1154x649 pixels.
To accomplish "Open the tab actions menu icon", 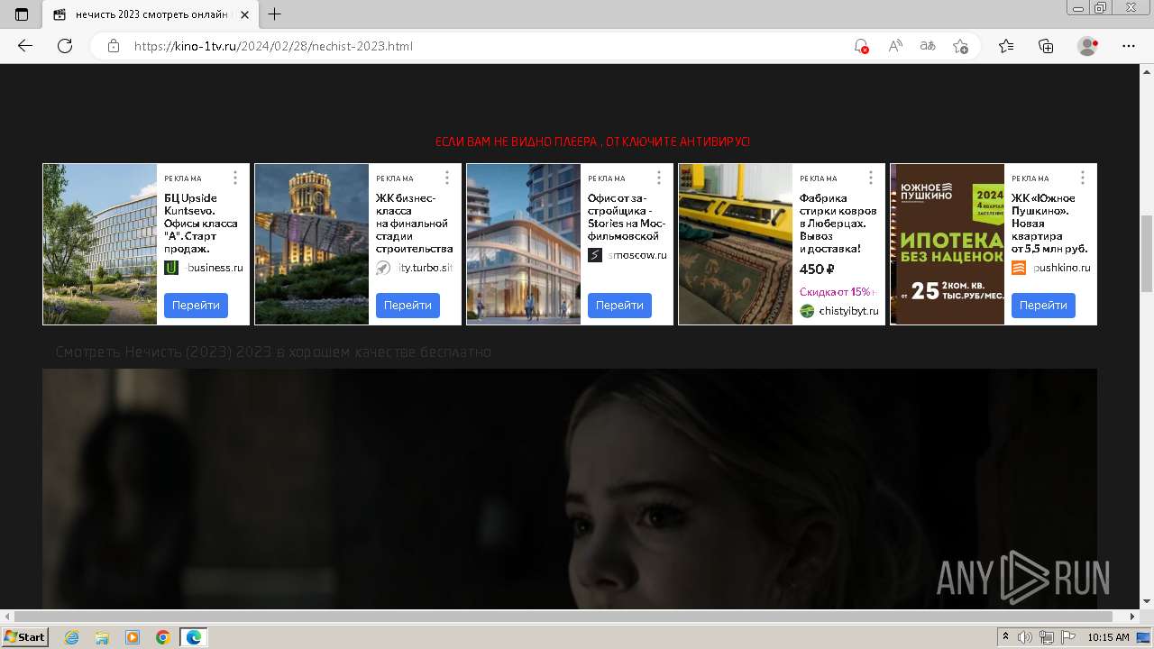I will pos(22,14).
